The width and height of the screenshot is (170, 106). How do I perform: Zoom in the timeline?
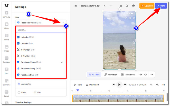(x=157, y=85)
